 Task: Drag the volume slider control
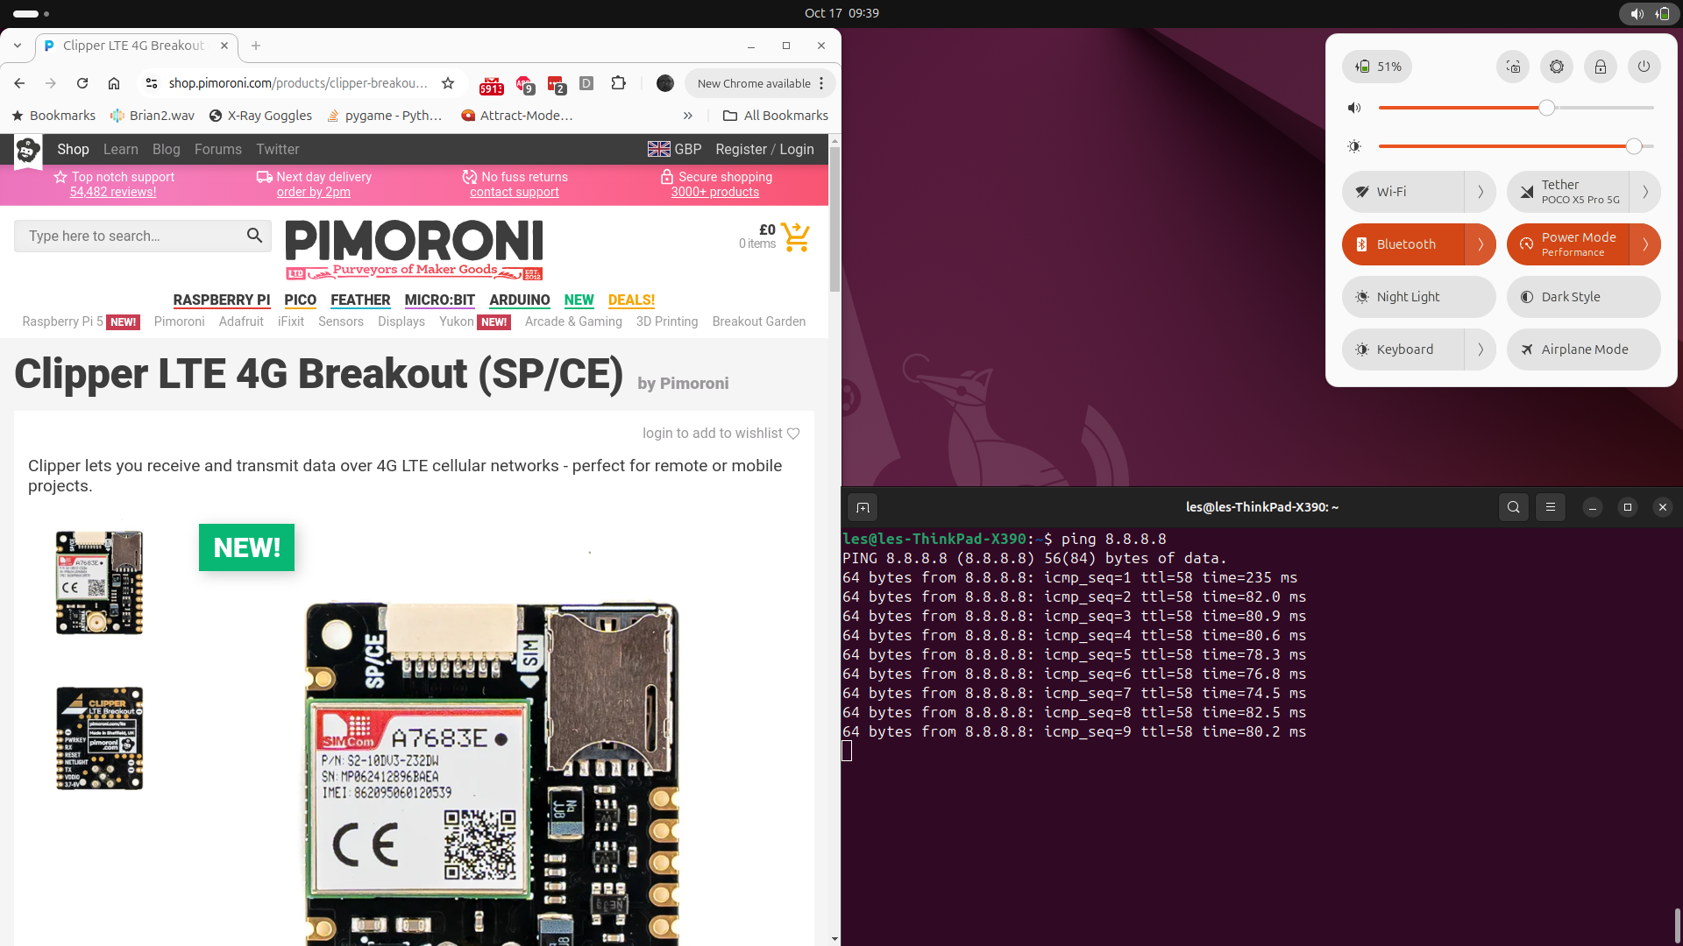[x=1546, y=106]
